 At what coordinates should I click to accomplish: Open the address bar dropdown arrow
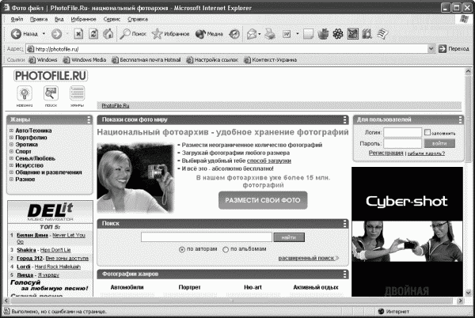pyautogui.click(x=431, y=49)
